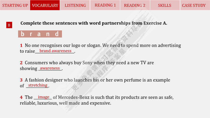Image resolution: width=210 pixels, height=118 pixels.
Task: Click the red number 3 marker
Action: point(21,80)
